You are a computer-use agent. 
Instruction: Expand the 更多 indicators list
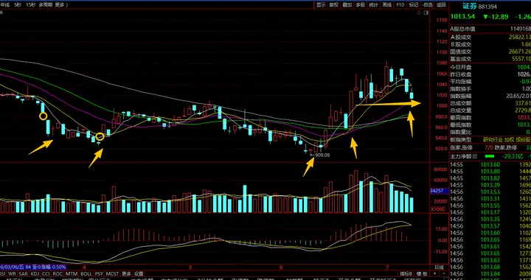[126, 273]
